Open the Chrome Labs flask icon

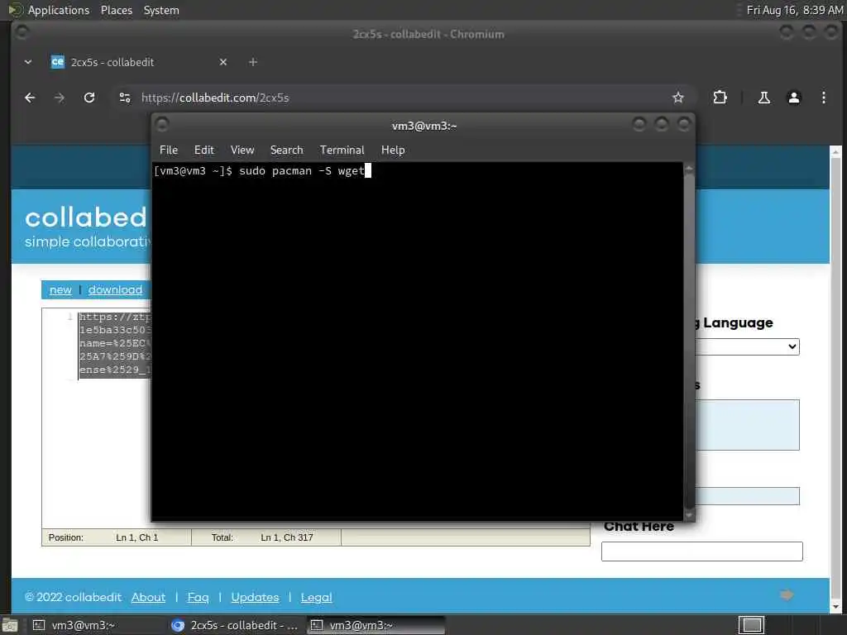(763, 98)
